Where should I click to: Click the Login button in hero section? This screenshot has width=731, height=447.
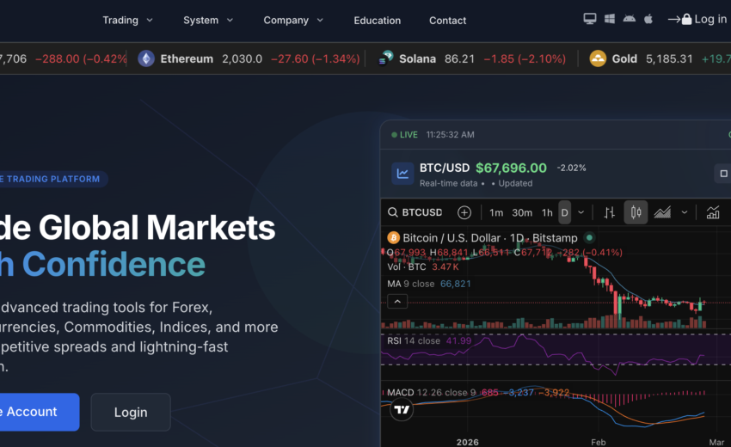coord(131,412)
